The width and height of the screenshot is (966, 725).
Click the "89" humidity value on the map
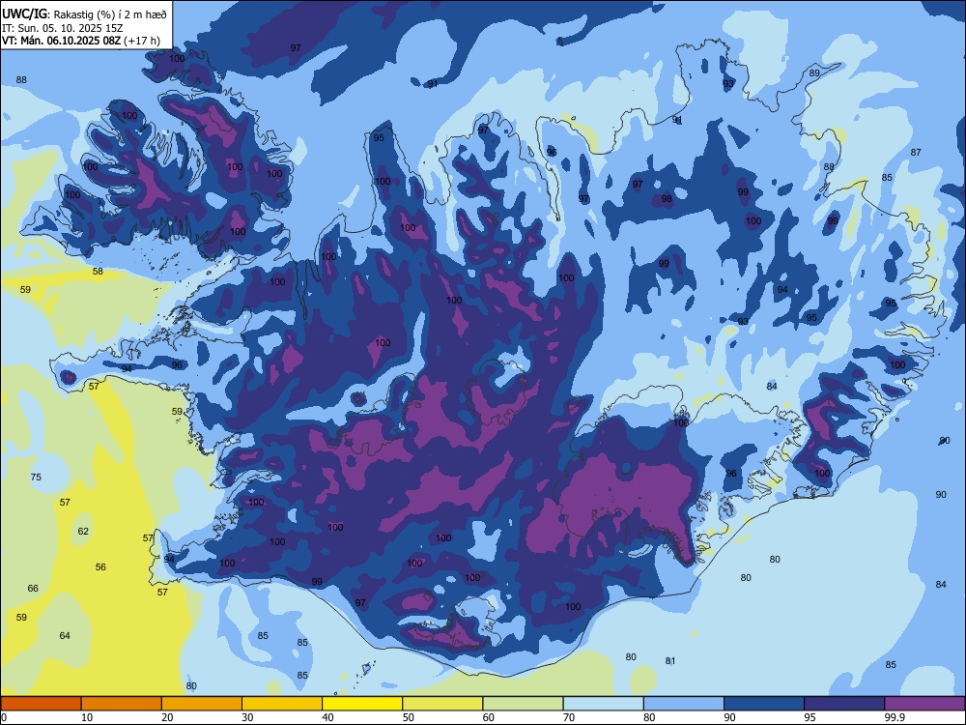click(814, 73)
